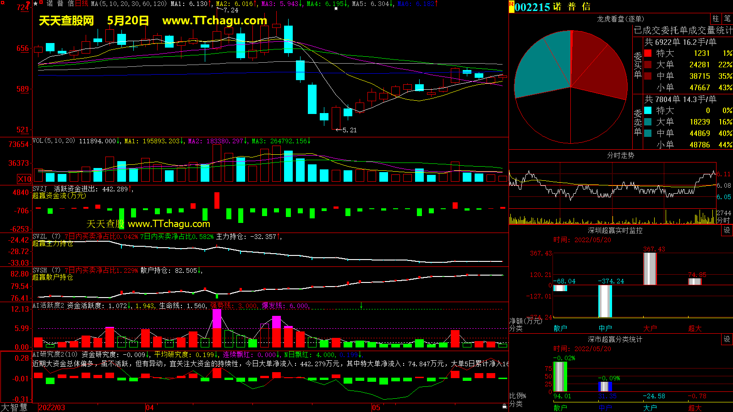733x412 pixels.
Task: Open 设 settings for 深圳超赢实时监控
Action: tap(727, 230)
